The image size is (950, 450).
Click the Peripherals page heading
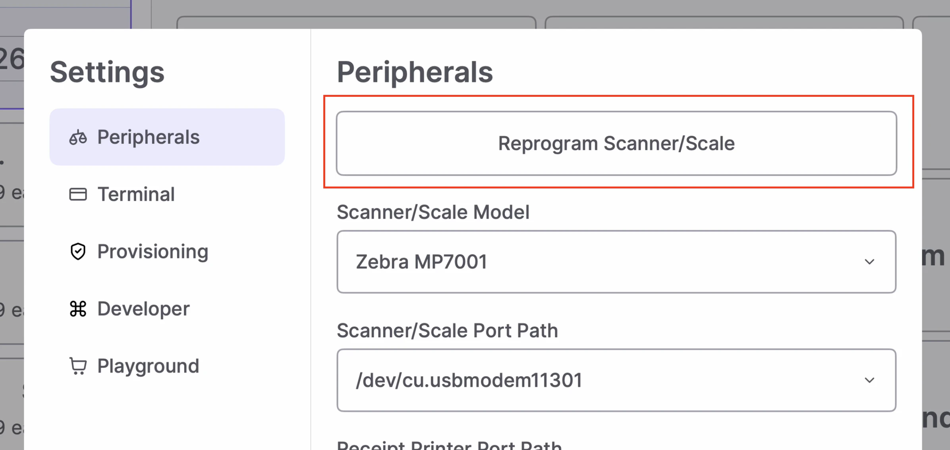(415, 72)
